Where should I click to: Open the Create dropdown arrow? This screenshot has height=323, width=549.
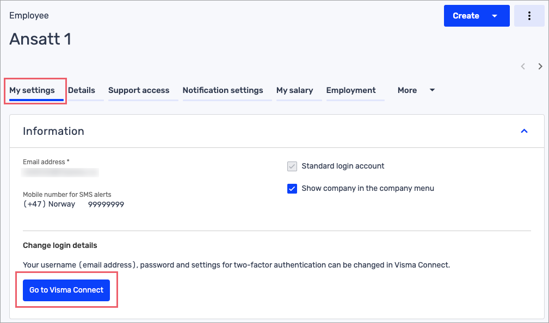495,16
